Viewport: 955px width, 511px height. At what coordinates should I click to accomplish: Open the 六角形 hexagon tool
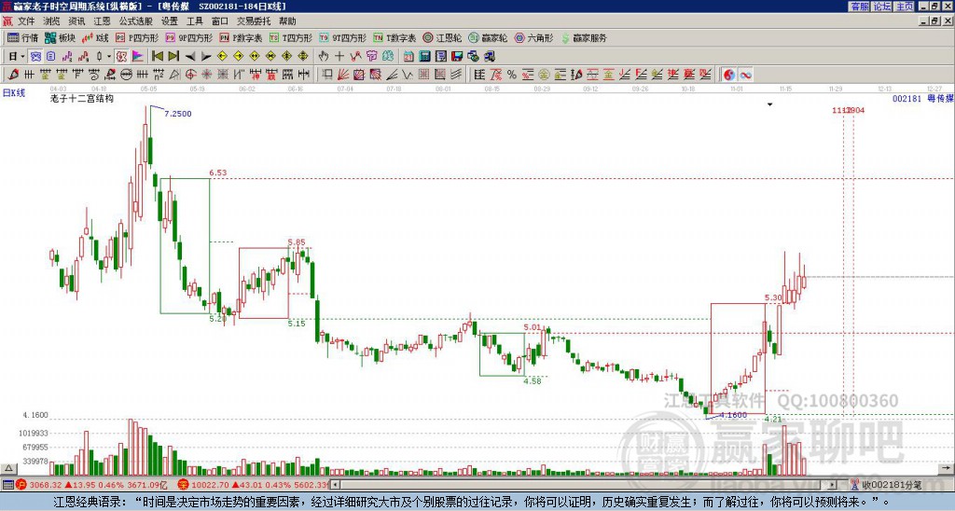point(534,37)
